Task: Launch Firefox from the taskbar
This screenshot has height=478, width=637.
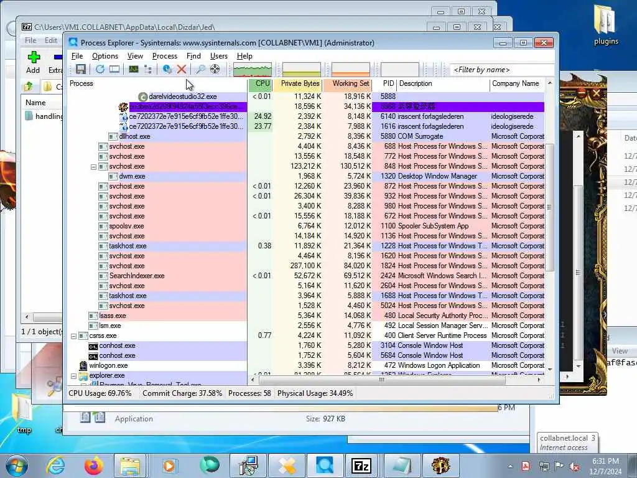Action: click(94, 466)
